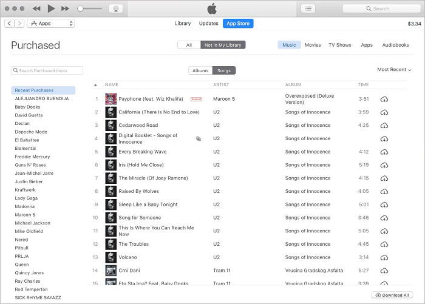Download Crni Dani via cloud icon
This screenshot has height=304, width=425.
[x=384, y=271]
